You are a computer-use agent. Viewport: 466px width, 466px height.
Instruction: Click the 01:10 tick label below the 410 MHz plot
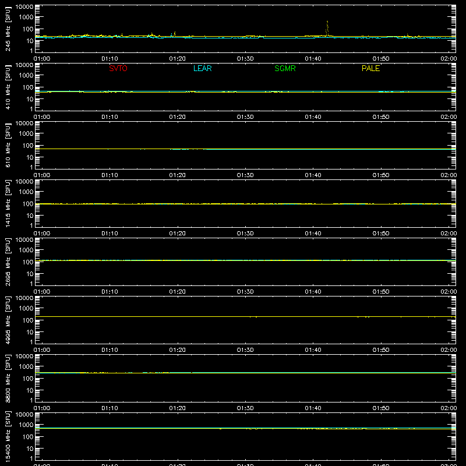[110, 117]
